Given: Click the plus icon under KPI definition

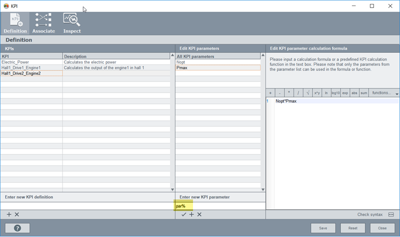Looking at the screenshot, I should (9, 214).
